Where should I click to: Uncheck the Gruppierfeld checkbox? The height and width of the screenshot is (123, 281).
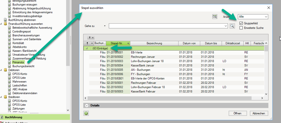point(241,23)
